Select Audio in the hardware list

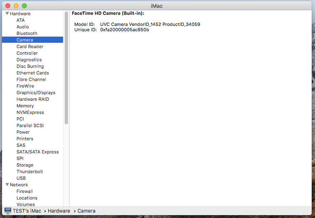[23, 27]
